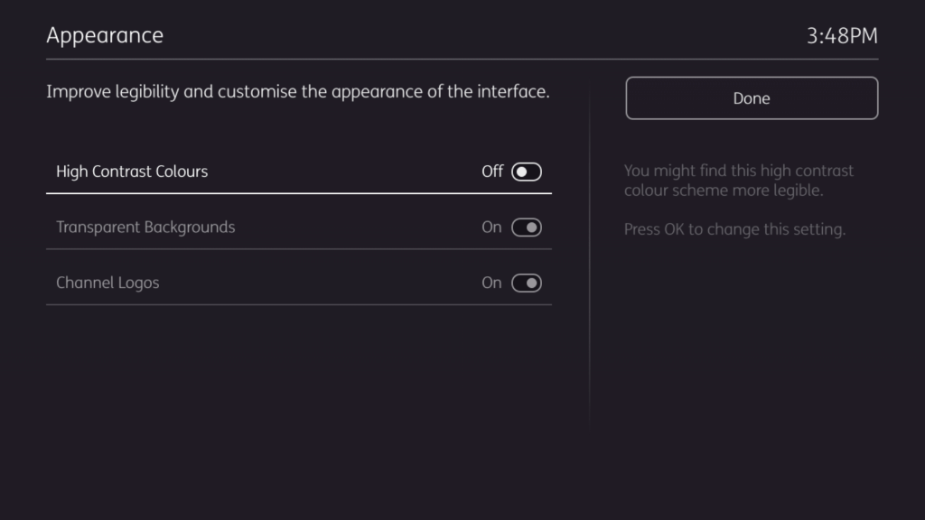Turn off the Transparent Backgrounds switch
Image resolution: width=925 pixels, height=520 pixels.
[526, 227]
